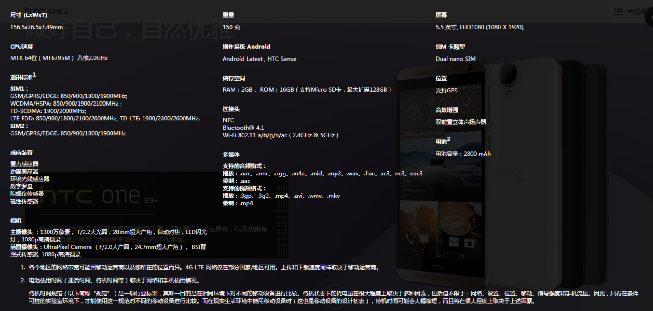Select the '尺寸 (LxWxT)' heading

point(29,15)
